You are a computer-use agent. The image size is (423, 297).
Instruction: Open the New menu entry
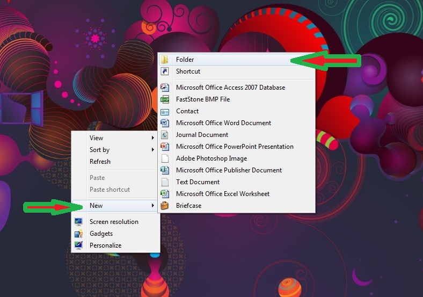[115, 206]
